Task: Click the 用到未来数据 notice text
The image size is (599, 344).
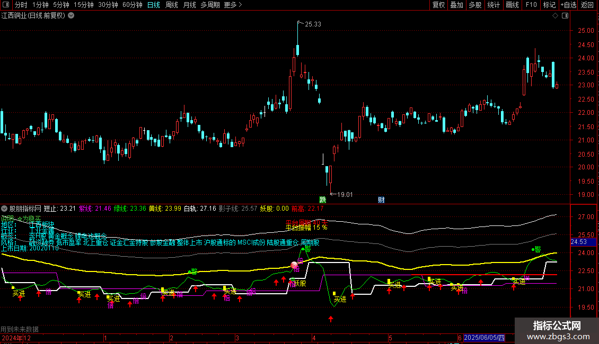Action: 20,329
